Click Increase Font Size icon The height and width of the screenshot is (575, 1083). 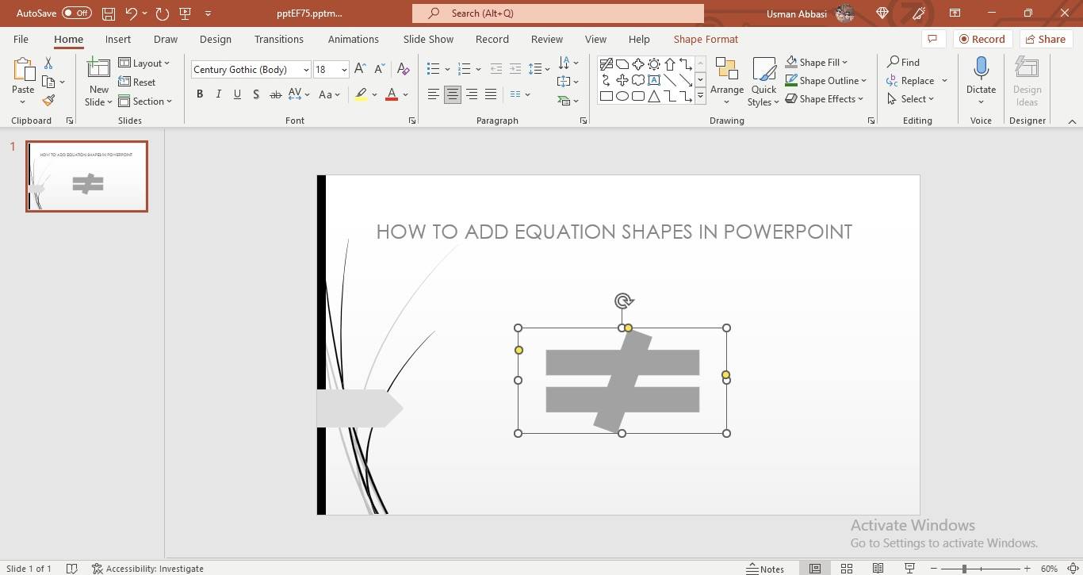[x=360, y=70]
